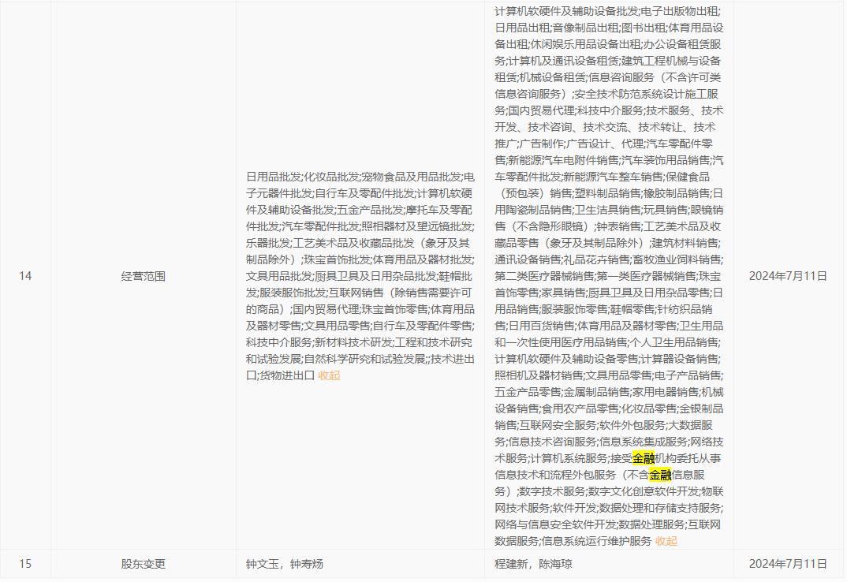Click the 2024年7月11日 date in row 14
This screenshot has height=582, width=847.
(x=788, y=276)
